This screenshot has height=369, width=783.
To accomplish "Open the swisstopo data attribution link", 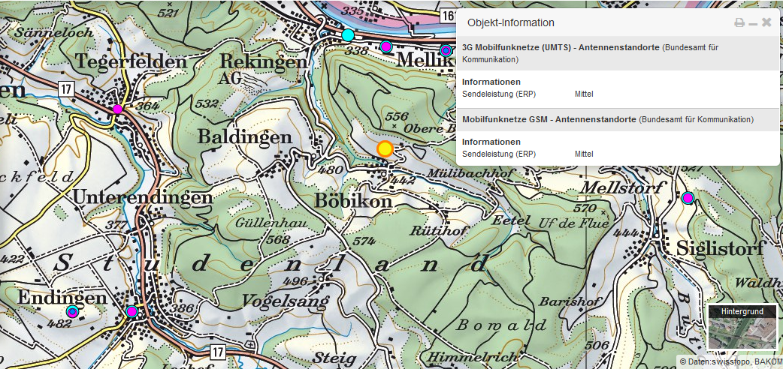I will (730, 361).
